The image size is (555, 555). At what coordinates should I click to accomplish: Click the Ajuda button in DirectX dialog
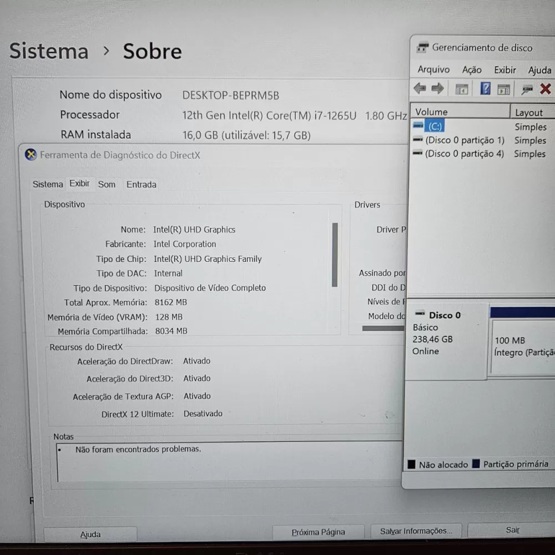pos(90,534)
